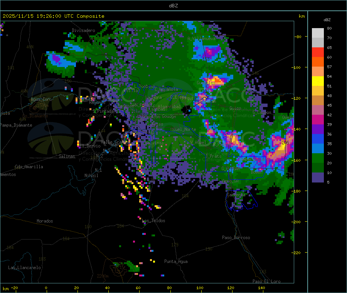Click the -200 km tick on right axis

click(297, 222)
